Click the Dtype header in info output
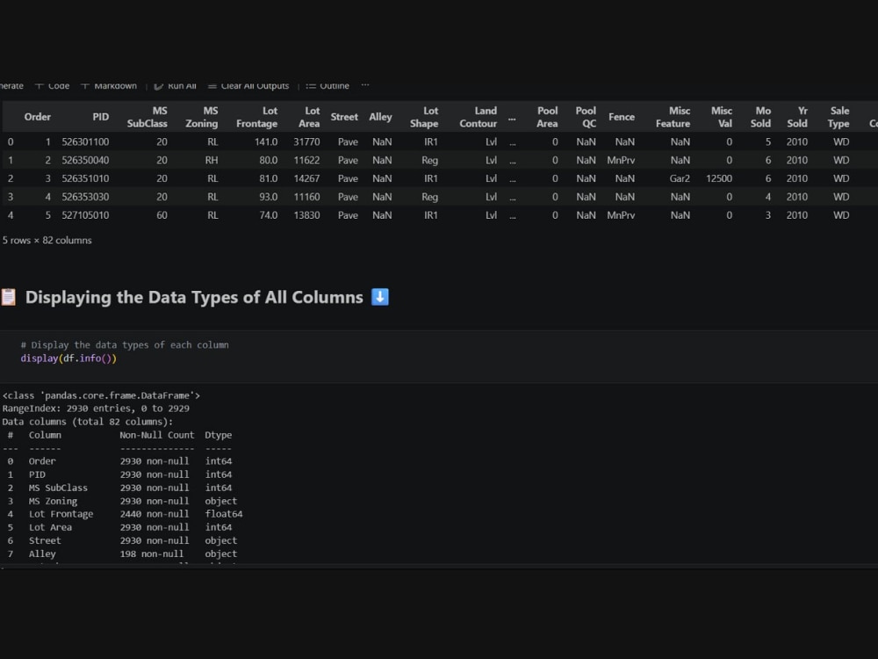Image resolution: width=878 pixels, height=659 pixels. tap(219, 435)
